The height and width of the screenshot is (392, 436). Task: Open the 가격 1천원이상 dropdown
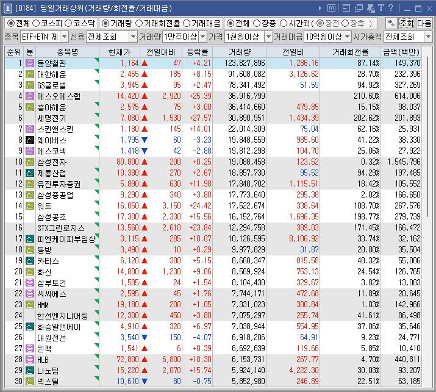[x=268, y=37]
